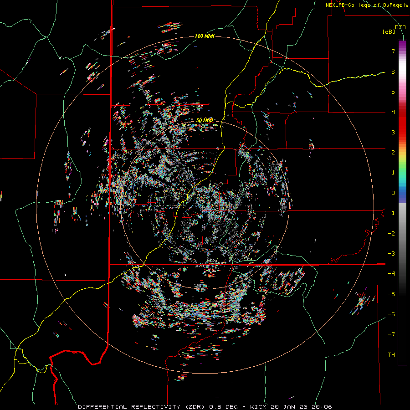The height and width of the screenshot is (410, 410).
Task: Click the '-2' value on color scale
Action: click(x=391, y=234)
